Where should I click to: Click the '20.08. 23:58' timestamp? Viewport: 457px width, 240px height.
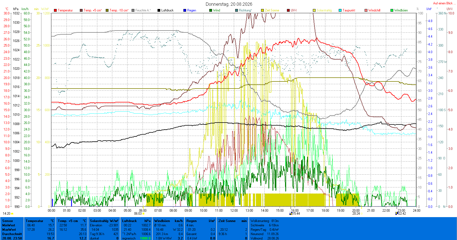click(x=12, y=238)
